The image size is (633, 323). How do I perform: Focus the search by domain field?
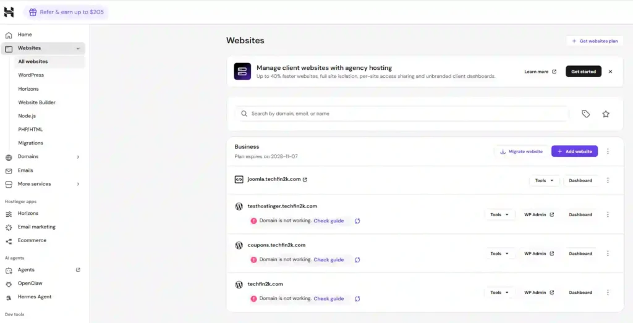pyautogui.click(x=402, y=114)
